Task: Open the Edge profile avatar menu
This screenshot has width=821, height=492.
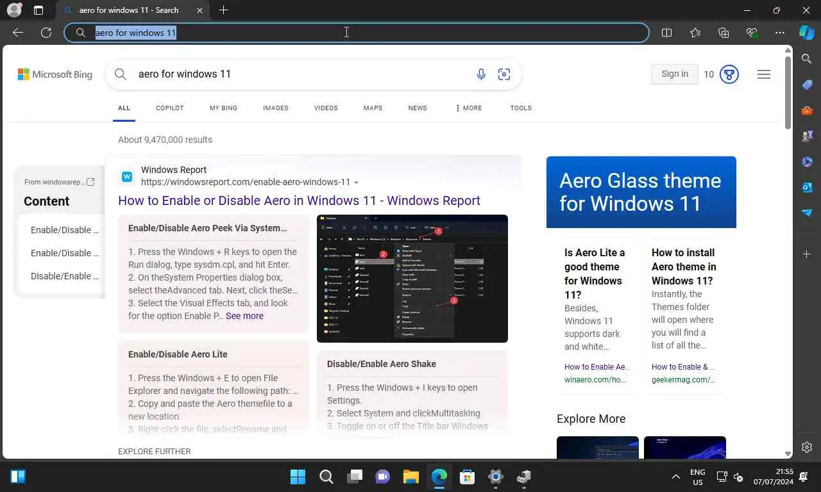Action: point(14,10)
